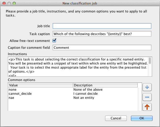Select the "none" row in Common options

(x=41, y=89)
